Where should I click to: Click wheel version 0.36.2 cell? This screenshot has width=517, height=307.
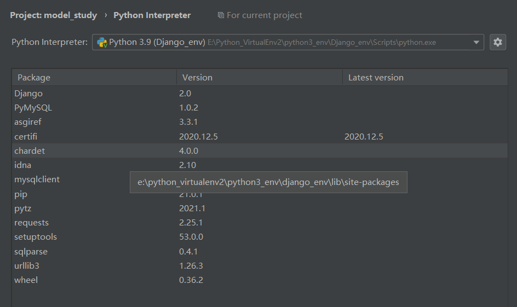[x=191, y=280]
